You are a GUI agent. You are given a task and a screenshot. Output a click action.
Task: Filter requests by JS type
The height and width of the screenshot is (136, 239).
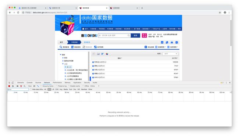pyautogui.click(x=53, y=89)
